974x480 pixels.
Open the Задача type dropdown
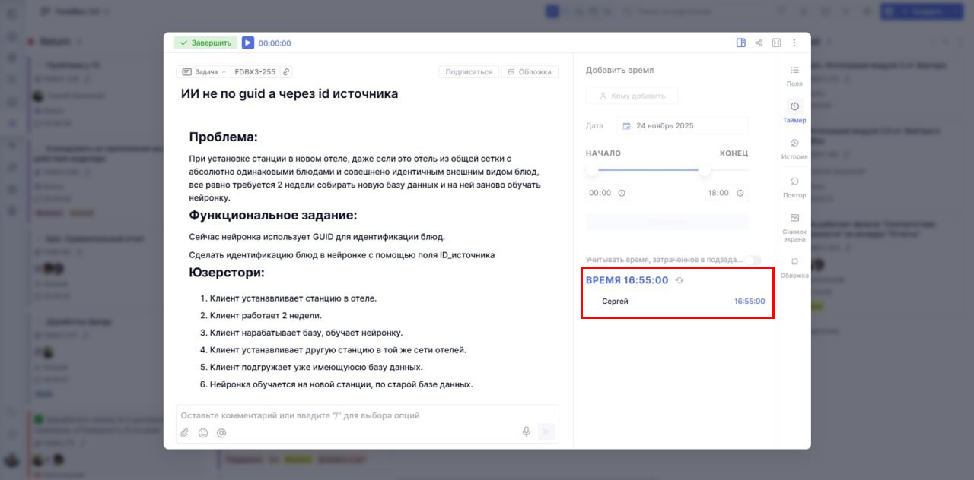point(202,71)
